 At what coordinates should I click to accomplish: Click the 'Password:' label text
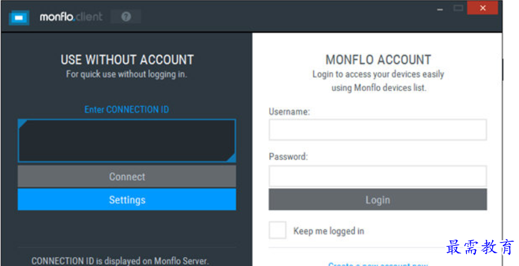click(288, 157)
